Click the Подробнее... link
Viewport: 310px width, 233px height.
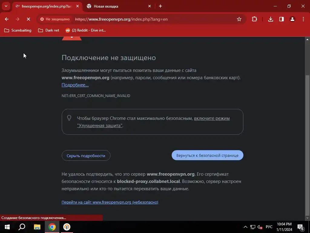pyautogui.click(x=75, y=85)
